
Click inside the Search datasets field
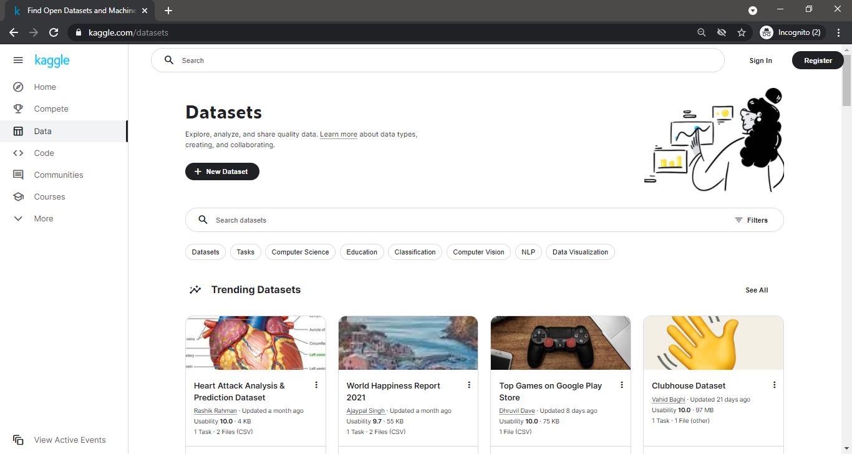(x=374, y=220)
